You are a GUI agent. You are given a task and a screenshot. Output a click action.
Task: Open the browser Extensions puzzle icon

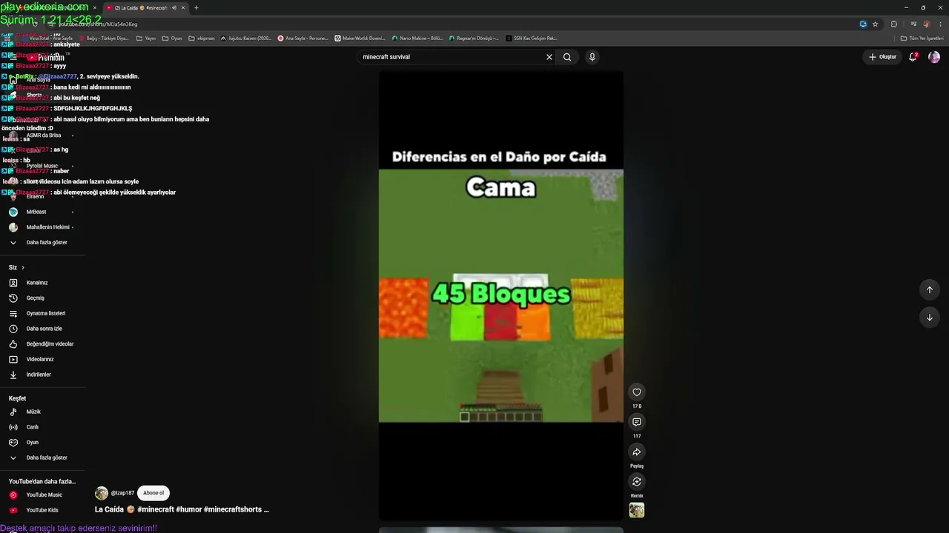894,24
